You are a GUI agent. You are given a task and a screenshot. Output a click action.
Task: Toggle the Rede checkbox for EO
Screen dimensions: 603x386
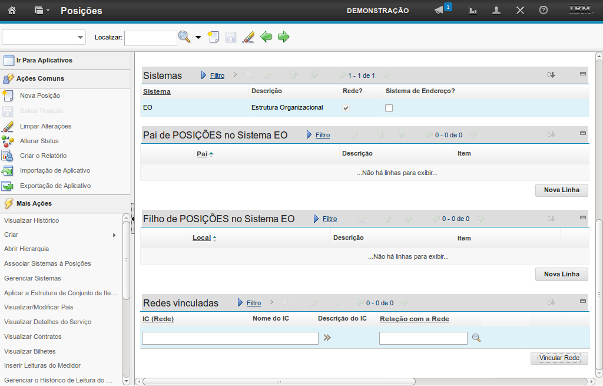[x=346, y=108]
